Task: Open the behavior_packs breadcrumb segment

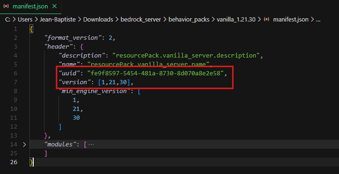Action: click(189, 20)
